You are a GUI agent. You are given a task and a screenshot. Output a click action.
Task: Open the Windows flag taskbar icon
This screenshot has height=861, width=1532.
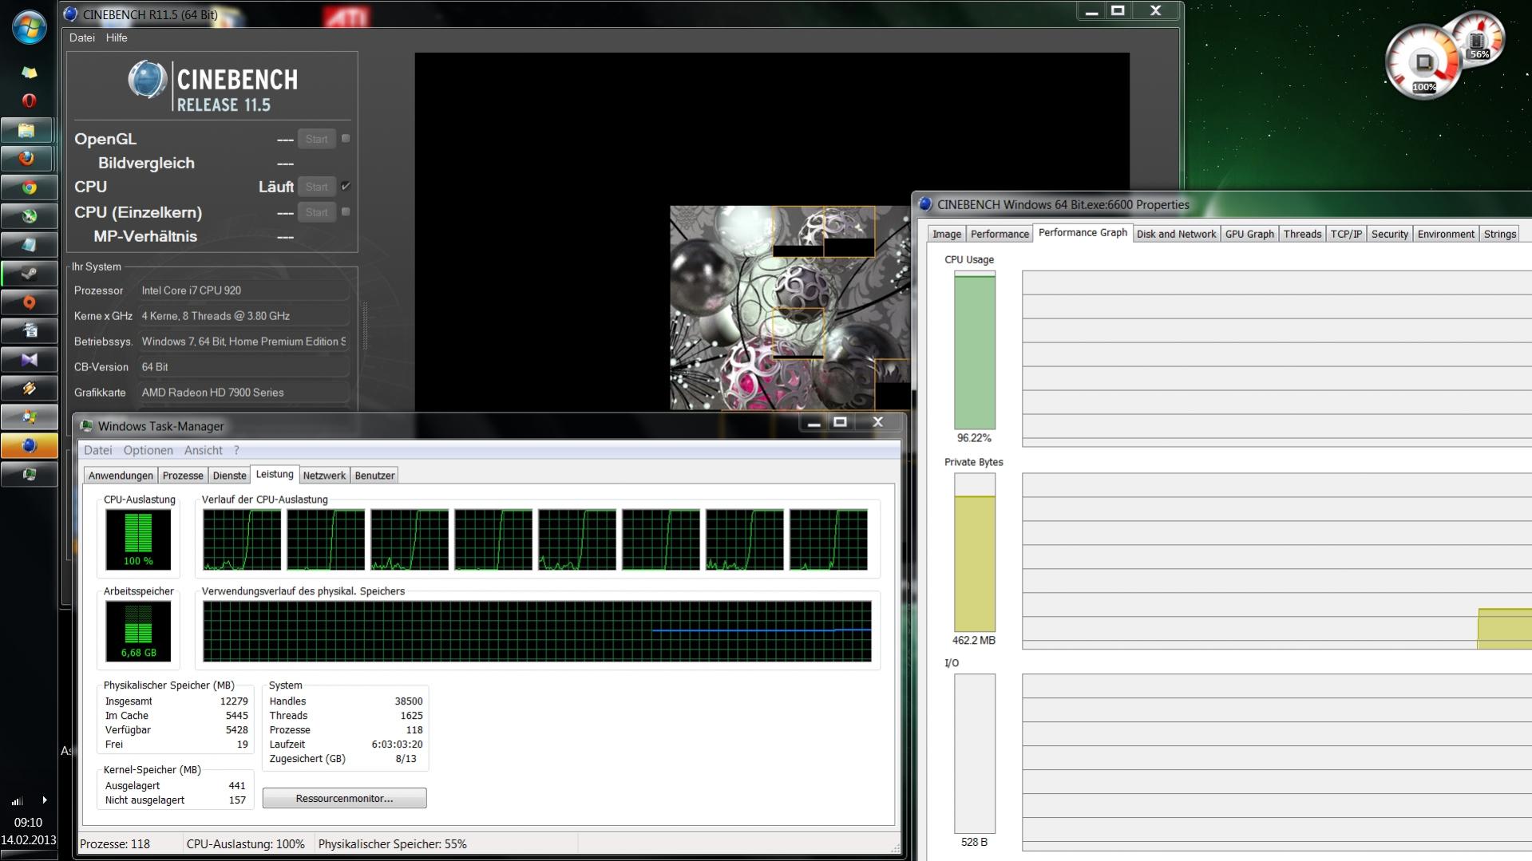29,417
